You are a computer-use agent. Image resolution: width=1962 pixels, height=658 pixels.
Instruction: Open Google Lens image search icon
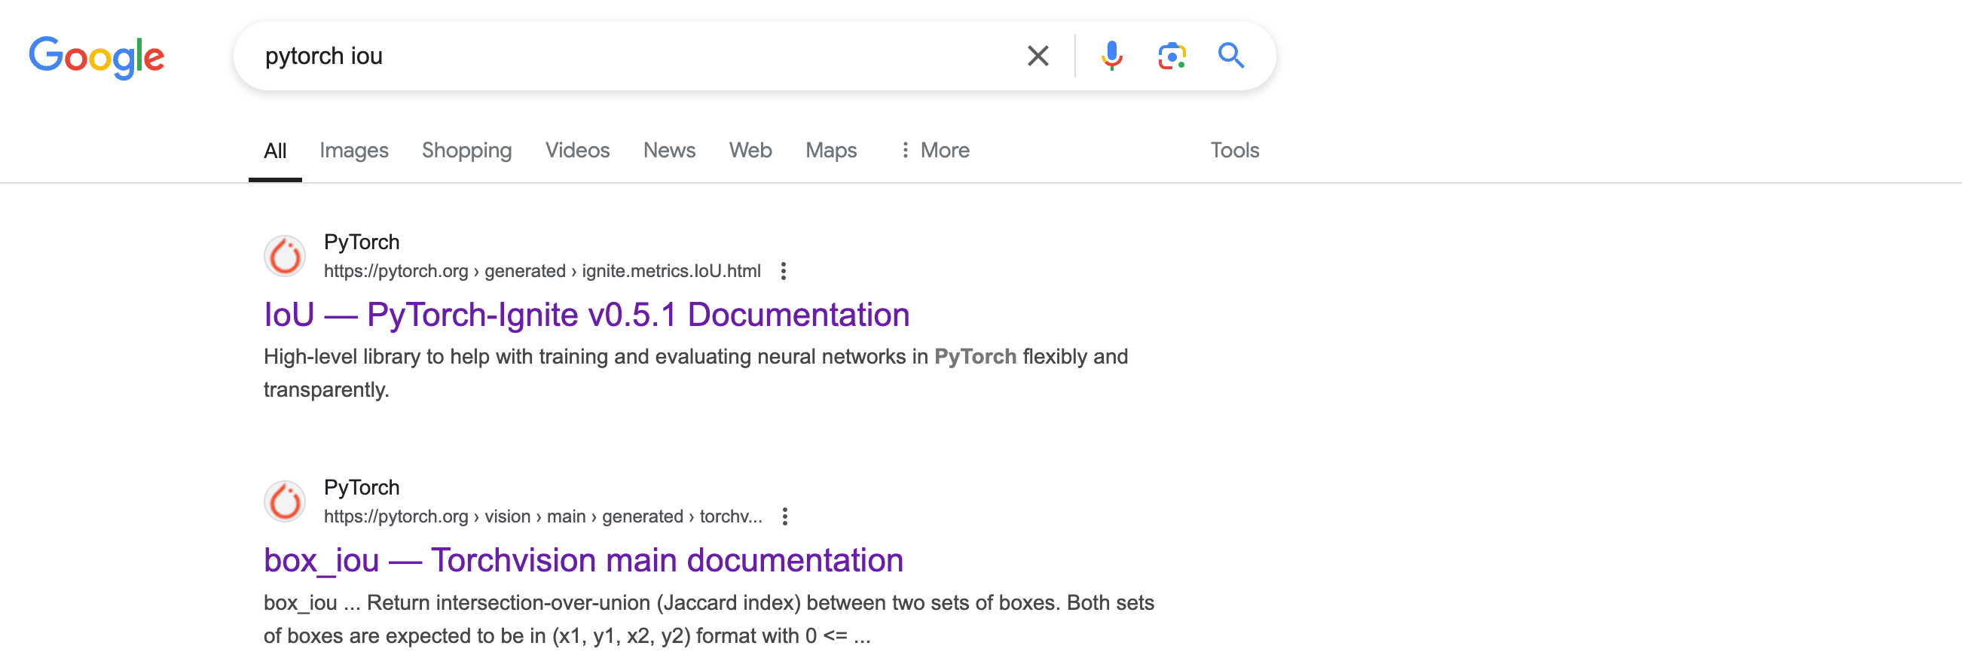click(x=1172, y=56)
